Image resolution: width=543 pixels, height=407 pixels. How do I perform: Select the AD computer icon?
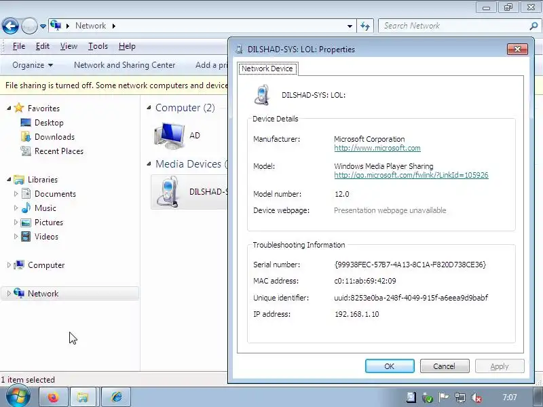[169, 136]
